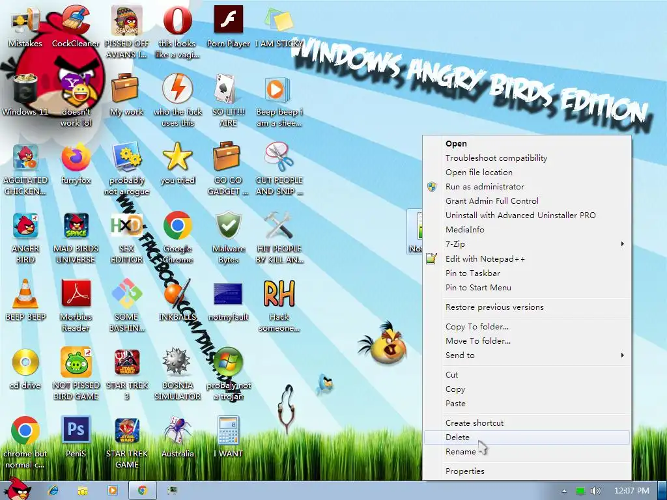667x500 pixels.
Task: Launch Internet Explorer from the taskbar
Action: (53, 491)
